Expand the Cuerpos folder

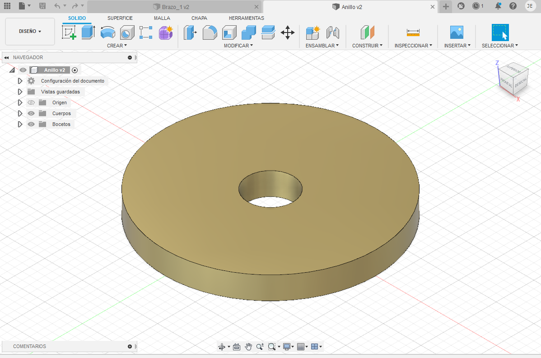point(20,113)
